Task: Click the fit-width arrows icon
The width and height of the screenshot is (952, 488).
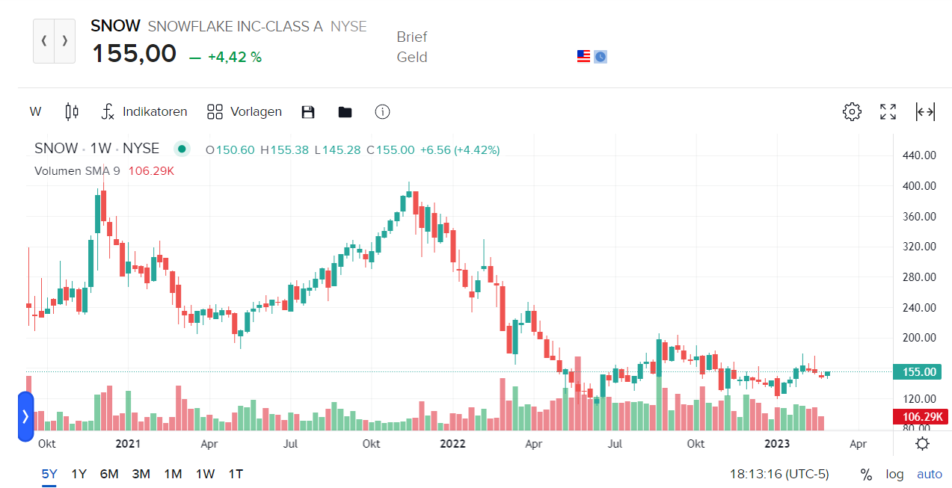Action: click(x=925, y=112)
